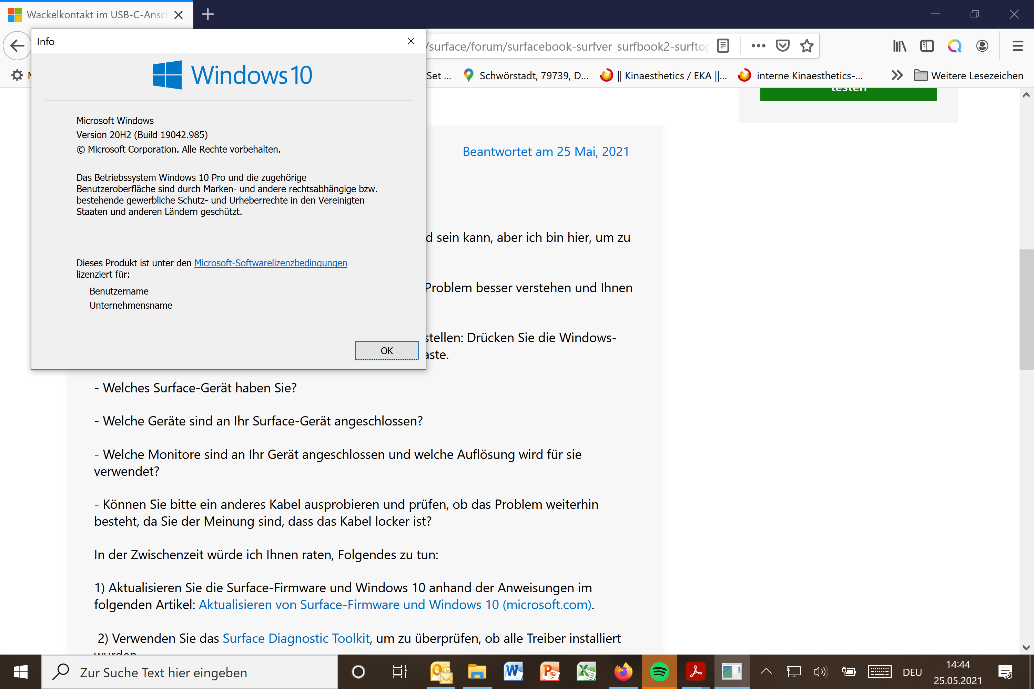The height and width of the screenshot is (689, 1034).
Task: Click OK in the Info dialog
Action: (x=386, y=351)
